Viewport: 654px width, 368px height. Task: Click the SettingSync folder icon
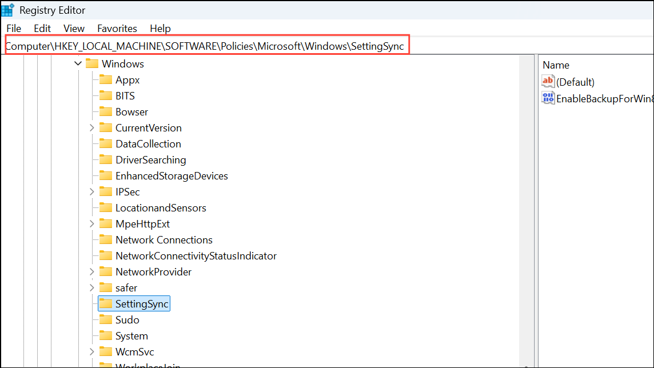click(x=106, y=303)
